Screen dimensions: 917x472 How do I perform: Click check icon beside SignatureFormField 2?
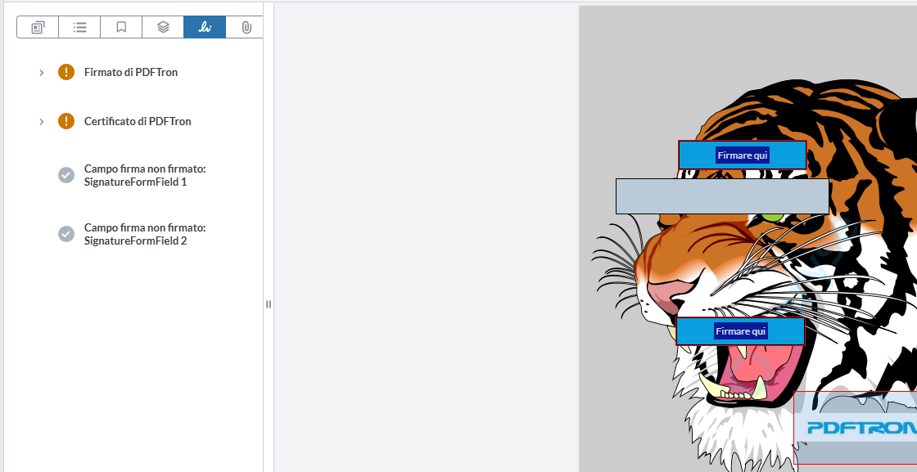pyautogui.click(x=66, y=234)
